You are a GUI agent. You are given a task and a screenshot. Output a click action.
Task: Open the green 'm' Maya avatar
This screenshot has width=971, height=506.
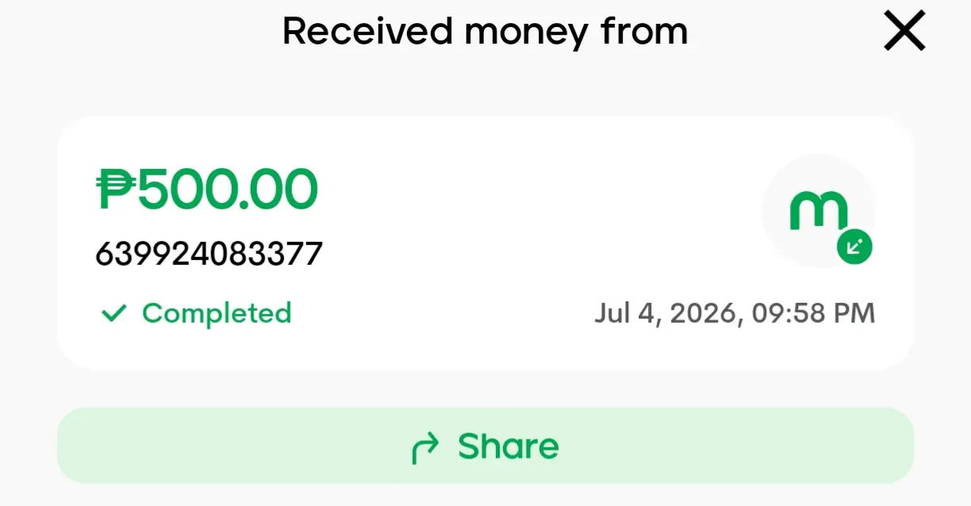click(x=818, y=212)
